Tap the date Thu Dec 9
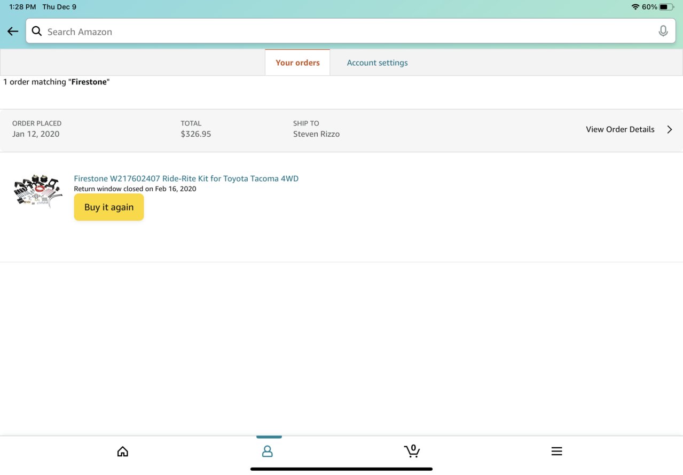Image resolution: width=683 pixels, height=475 pixels. [59, 7]
